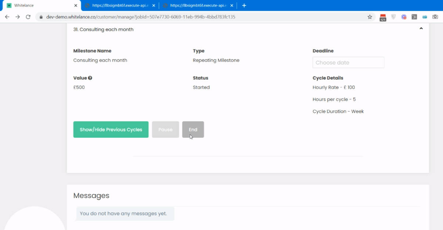Viewport: 443px width, 230px height.
Task: Click the '£500' value text
Action: pyautogui.click(x=79, y=87)
